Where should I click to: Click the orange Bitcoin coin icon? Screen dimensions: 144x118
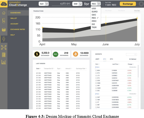point(75,54)
